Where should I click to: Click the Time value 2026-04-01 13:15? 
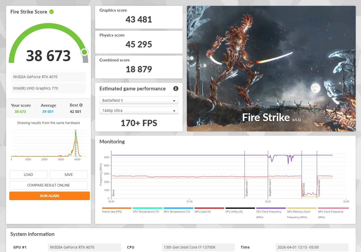coord(312,247)
